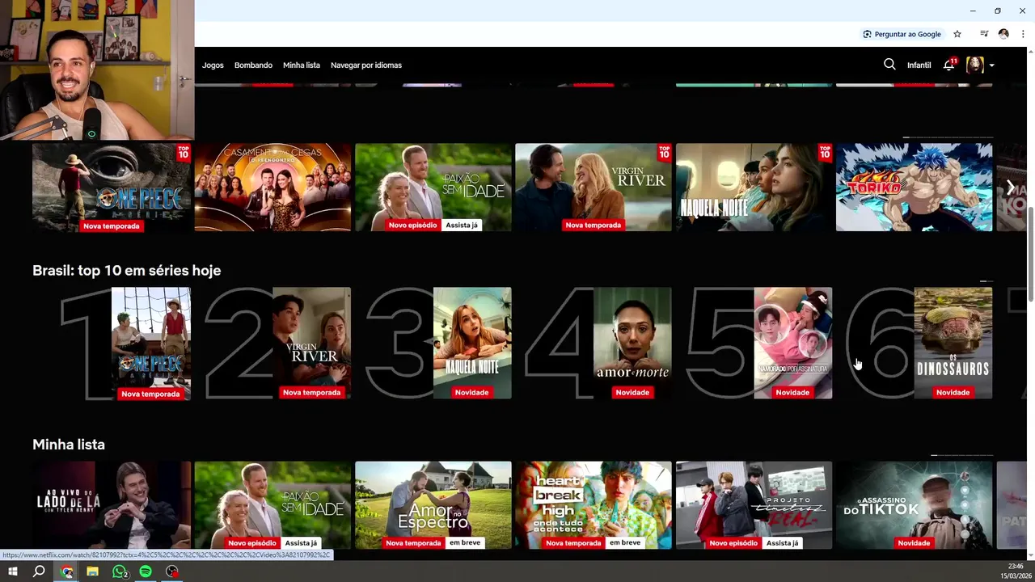Open the recording app taskbar icon
Viewport: 1035px width, 582px height.
click(x=172, y=571)
